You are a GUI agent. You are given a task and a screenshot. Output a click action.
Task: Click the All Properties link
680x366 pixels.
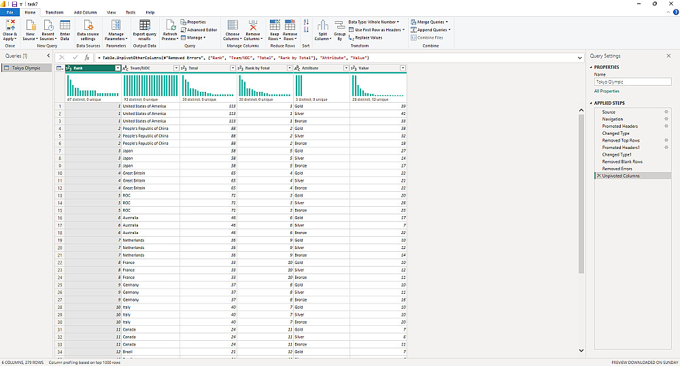pos(607,90)
